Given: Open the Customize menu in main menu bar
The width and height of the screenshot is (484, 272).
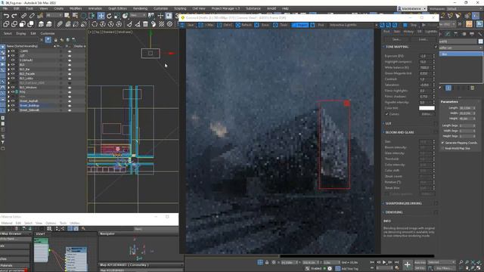Looking at the screenshot, I should 160,8.
